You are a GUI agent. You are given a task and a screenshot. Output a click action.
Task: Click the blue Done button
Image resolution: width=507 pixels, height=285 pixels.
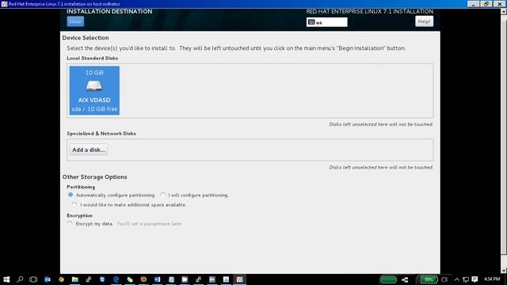(x=75, y=21)
